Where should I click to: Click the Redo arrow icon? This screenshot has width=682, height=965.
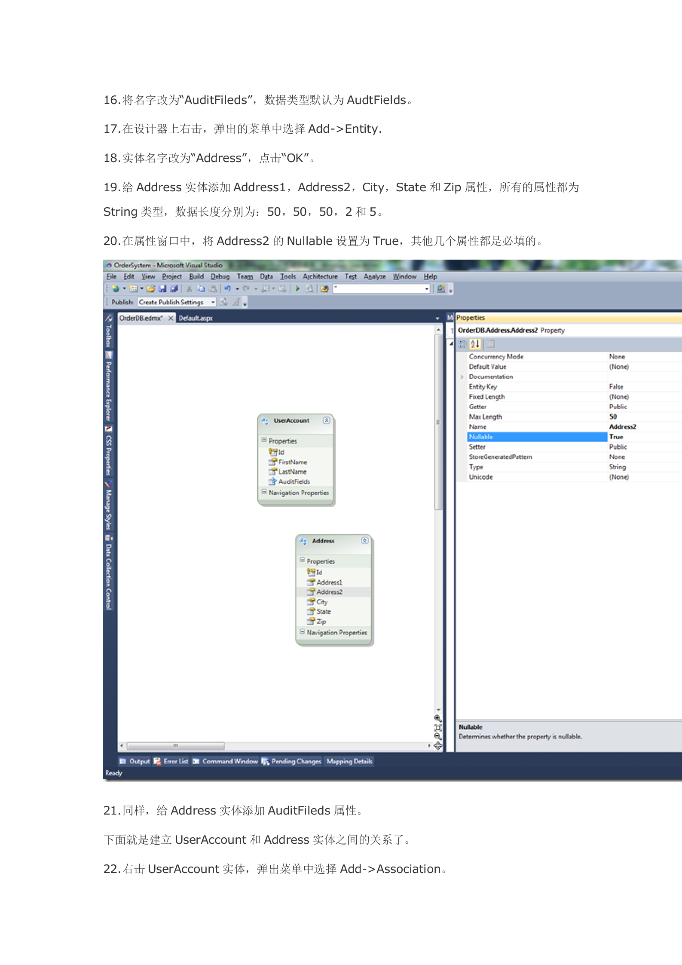coord(246,289)
